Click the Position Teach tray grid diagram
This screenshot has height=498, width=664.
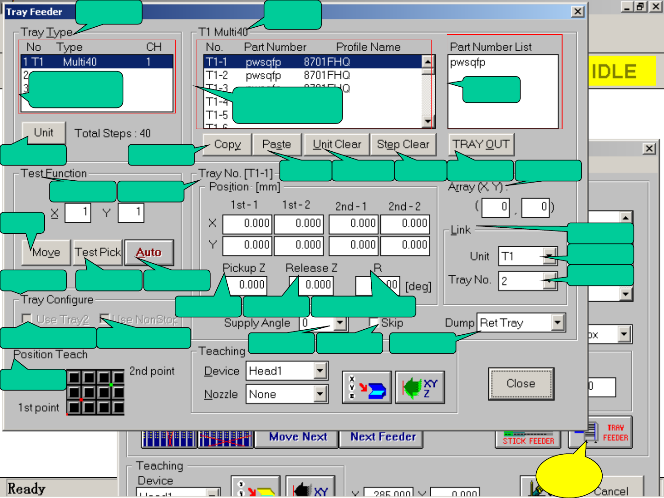95,392
